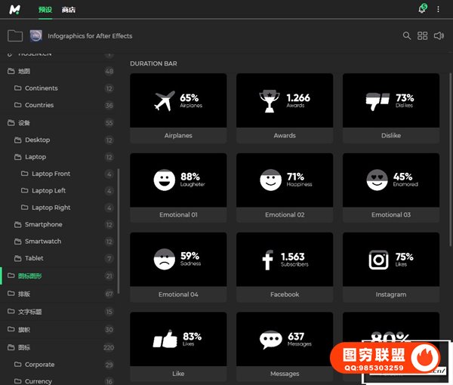
Task: Click the library folder icon in header
Action: coord(14,35)
